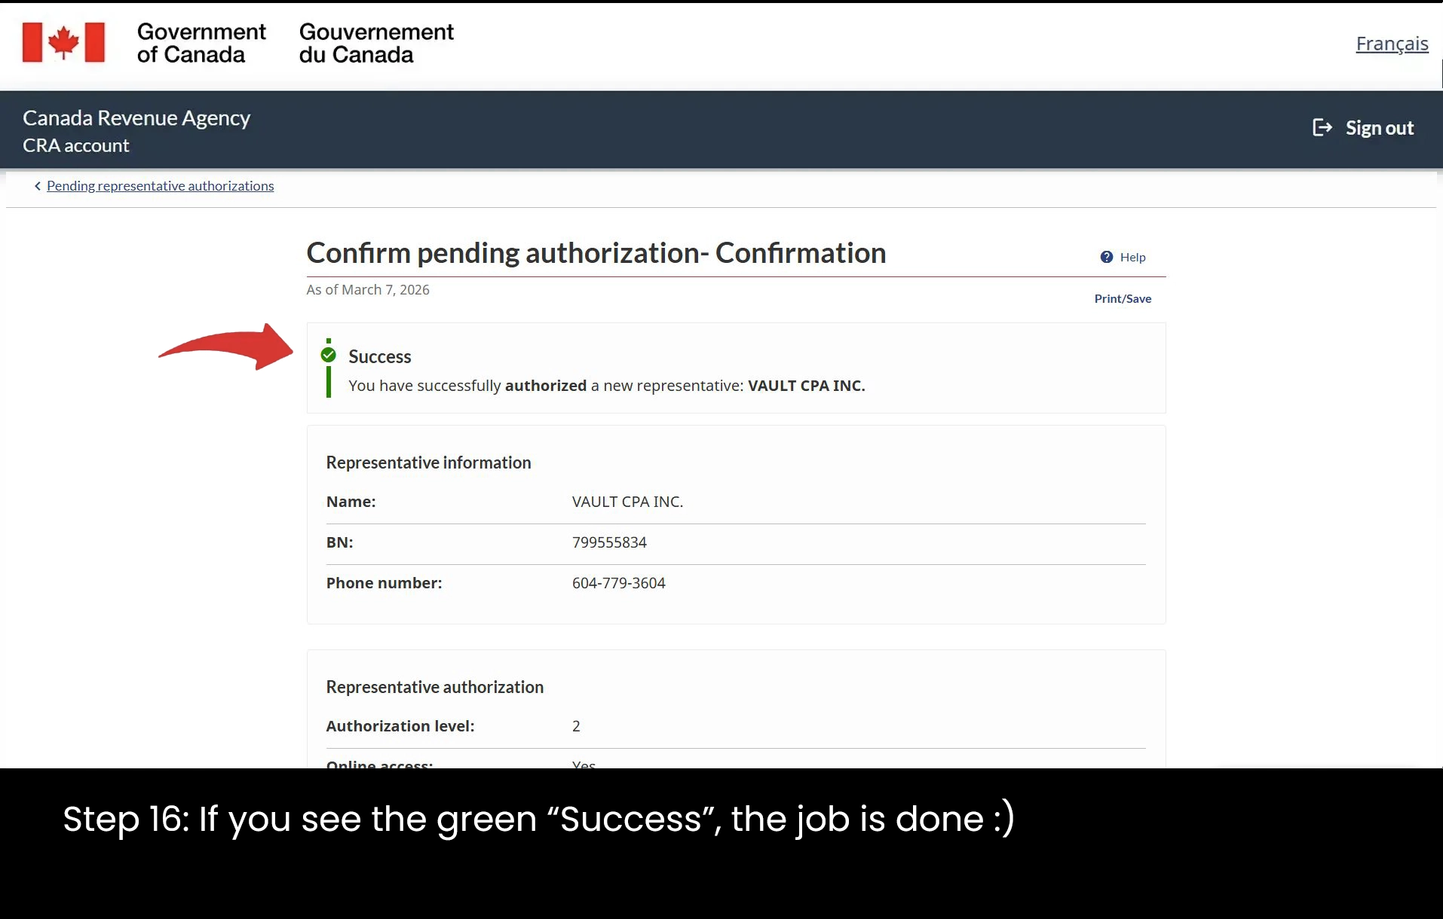Screen dimensions: 1443x919
Task: Click the CRA account subtitle
Action: pos(76,145)
